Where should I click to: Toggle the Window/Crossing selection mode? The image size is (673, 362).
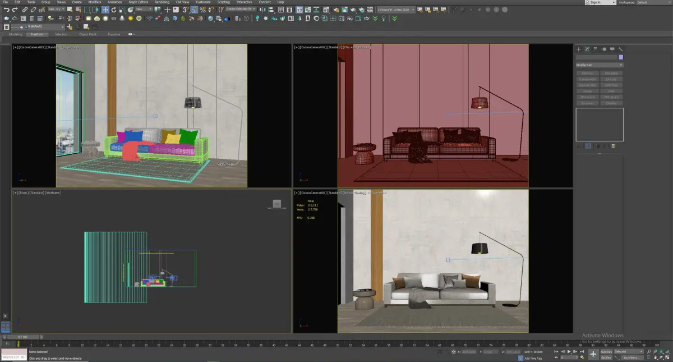(95, 10)
